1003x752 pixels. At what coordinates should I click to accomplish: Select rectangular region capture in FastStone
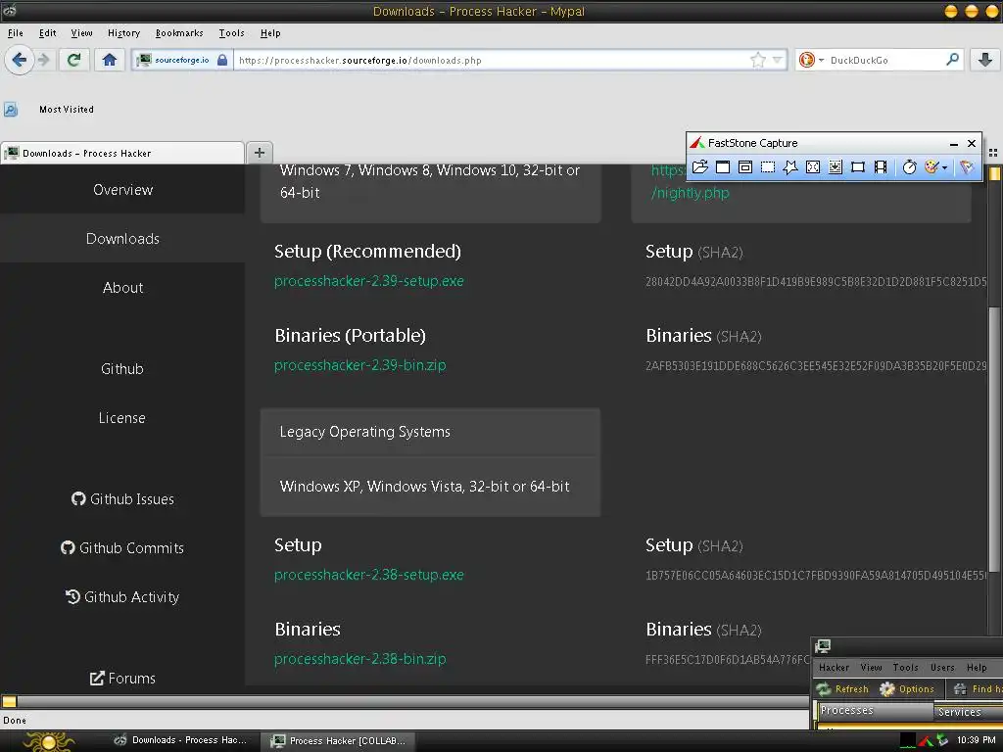point(768,166)
